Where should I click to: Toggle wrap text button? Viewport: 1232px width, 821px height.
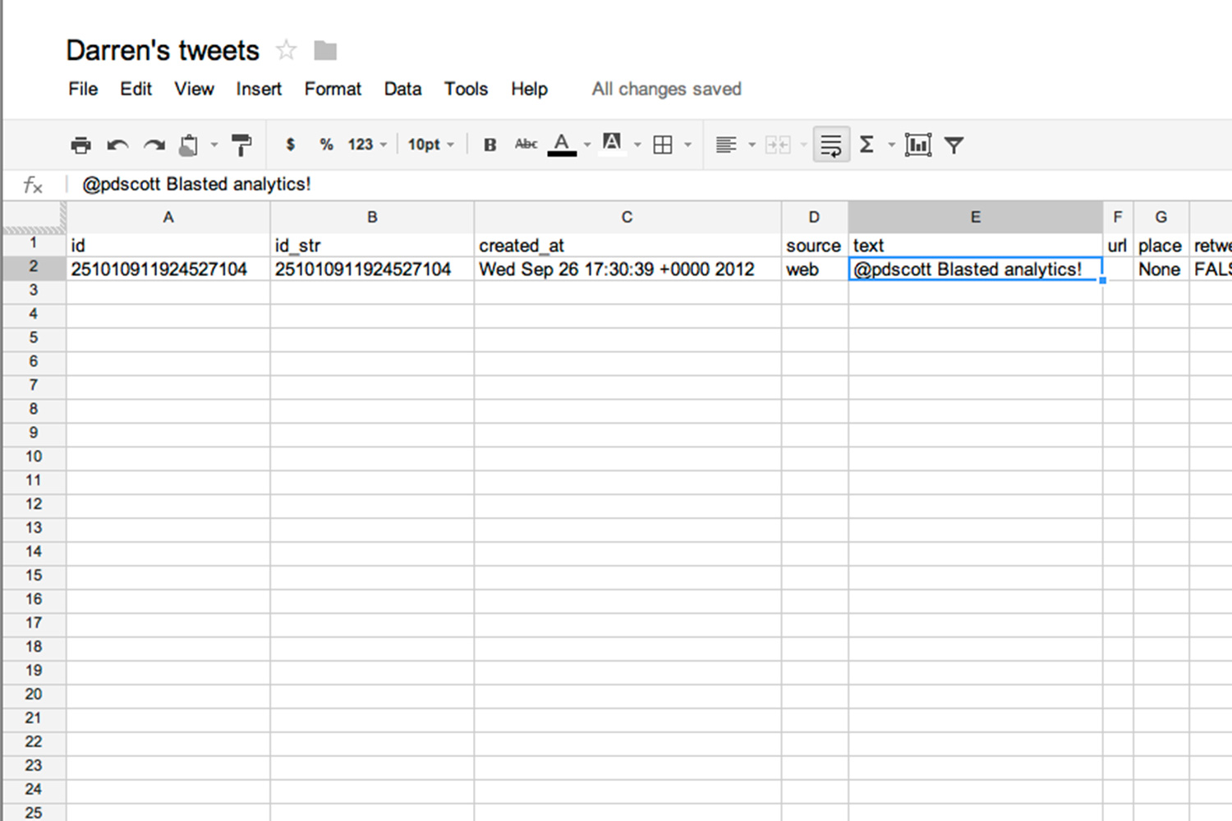point(830,145)
